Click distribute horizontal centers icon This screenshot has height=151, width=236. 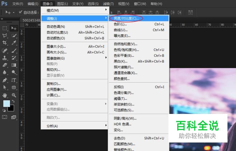173,12
